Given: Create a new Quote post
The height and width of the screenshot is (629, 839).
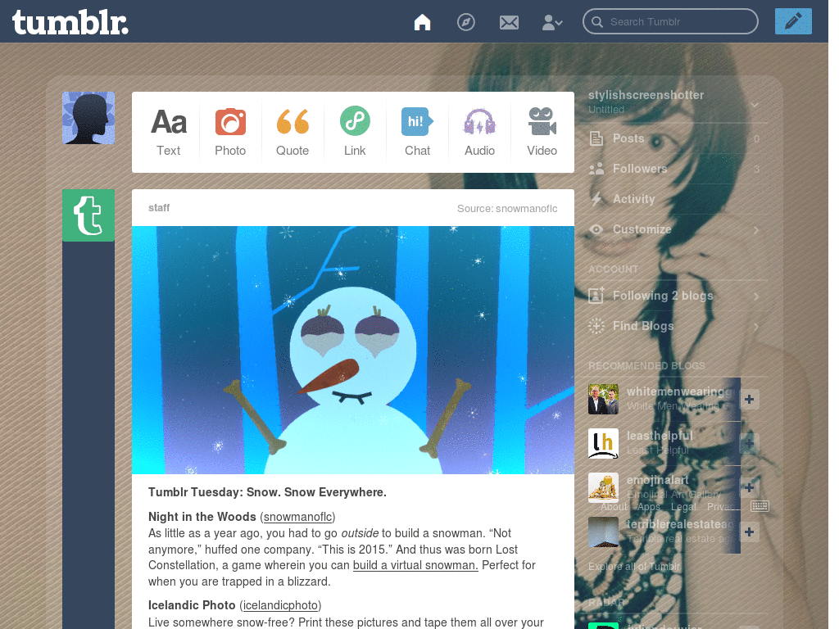Looking at the screenshot, I should pos(293,132).
